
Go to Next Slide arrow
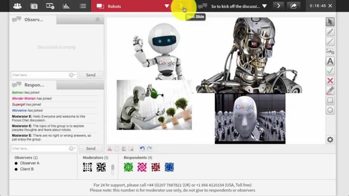pyautogui.click(x=181, y=6)
